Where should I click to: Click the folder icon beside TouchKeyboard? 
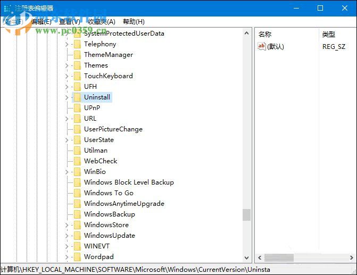pyautogui.click(x=77, y=76)
